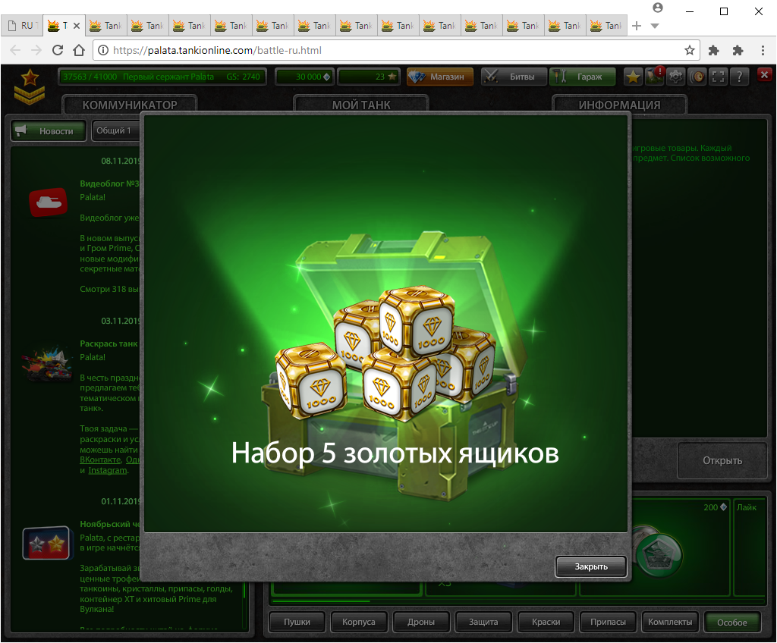
Task: Select the Особое category tab
Action: [732, 623]
